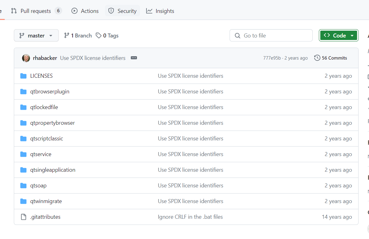
Task: View the 56 Commits history
Action: pyautogui.click(x=331, y=58)
